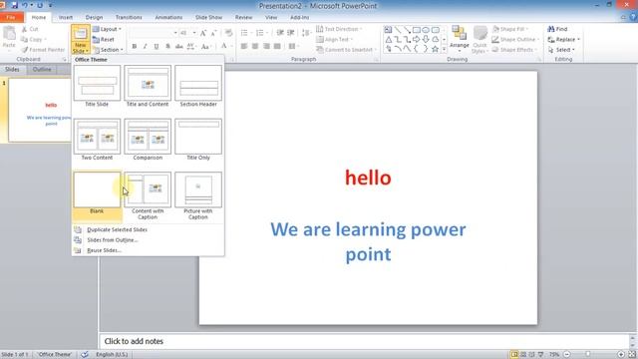Image resolution: width=638 pixels, height=359 pixels.
Task: Choose Content with Caption layout
Action: (x=148, y=196)
